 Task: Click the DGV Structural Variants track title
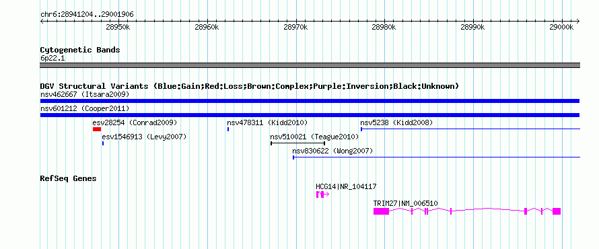click(x=250, y=86)
